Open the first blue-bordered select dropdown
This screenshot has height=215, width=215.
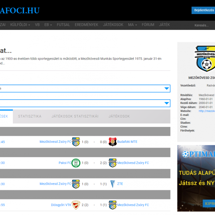pyautogui.click(x=84, y=88)
